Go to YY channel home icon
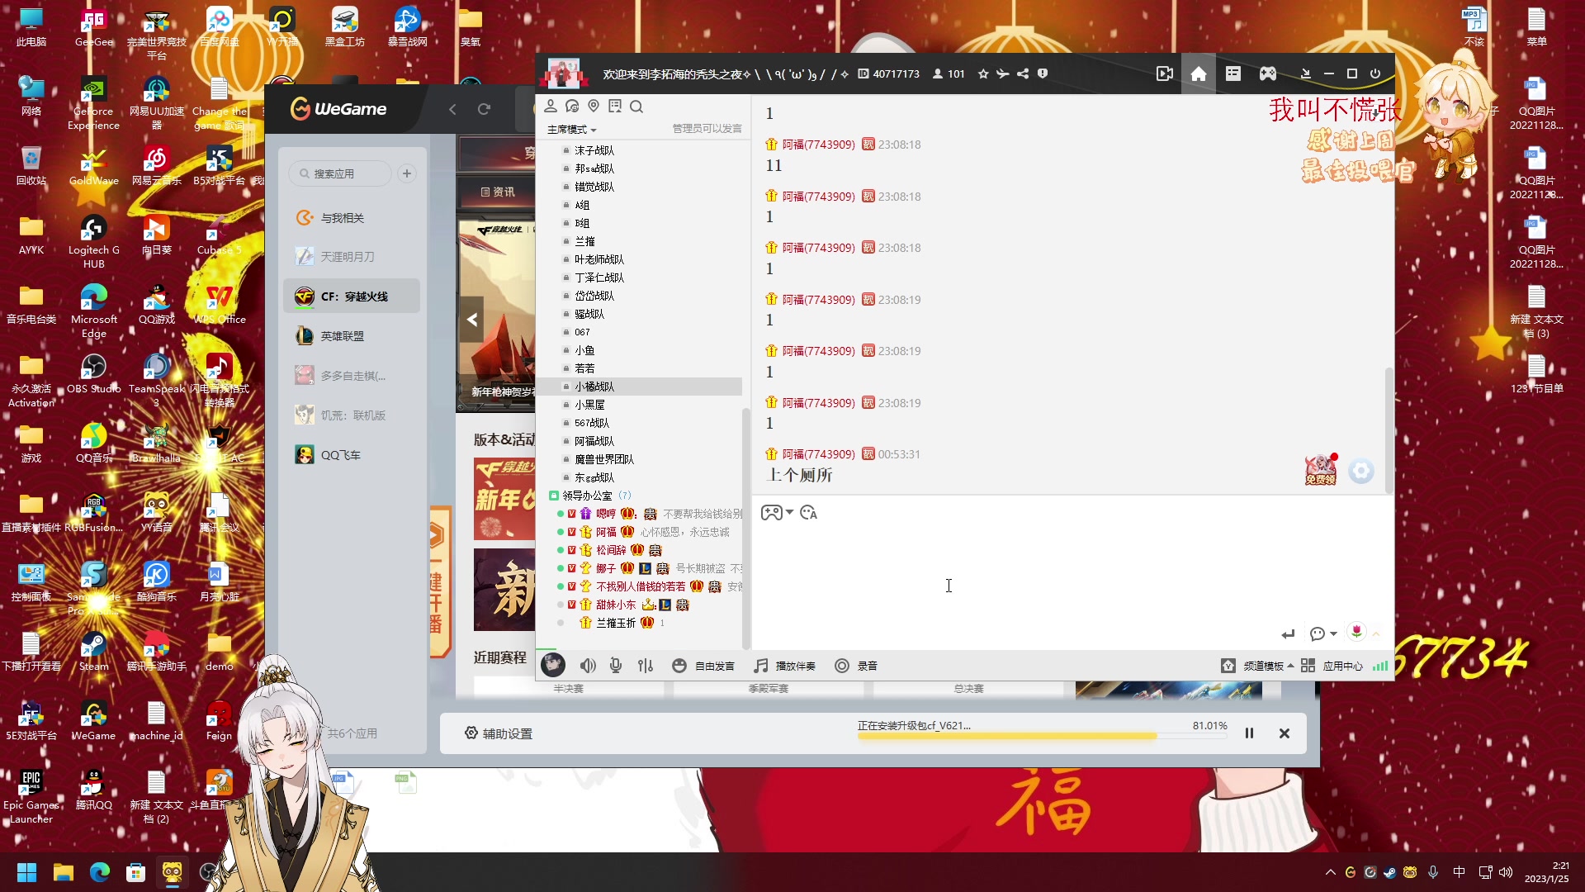The height and width of the screenshot is (892, 1585). (x=1199, y=74)
